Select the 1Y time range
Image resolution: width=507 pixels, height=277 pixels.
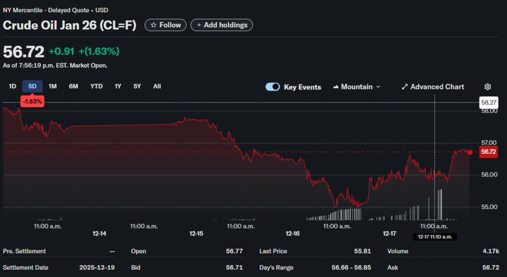click(x=118, y=87)
